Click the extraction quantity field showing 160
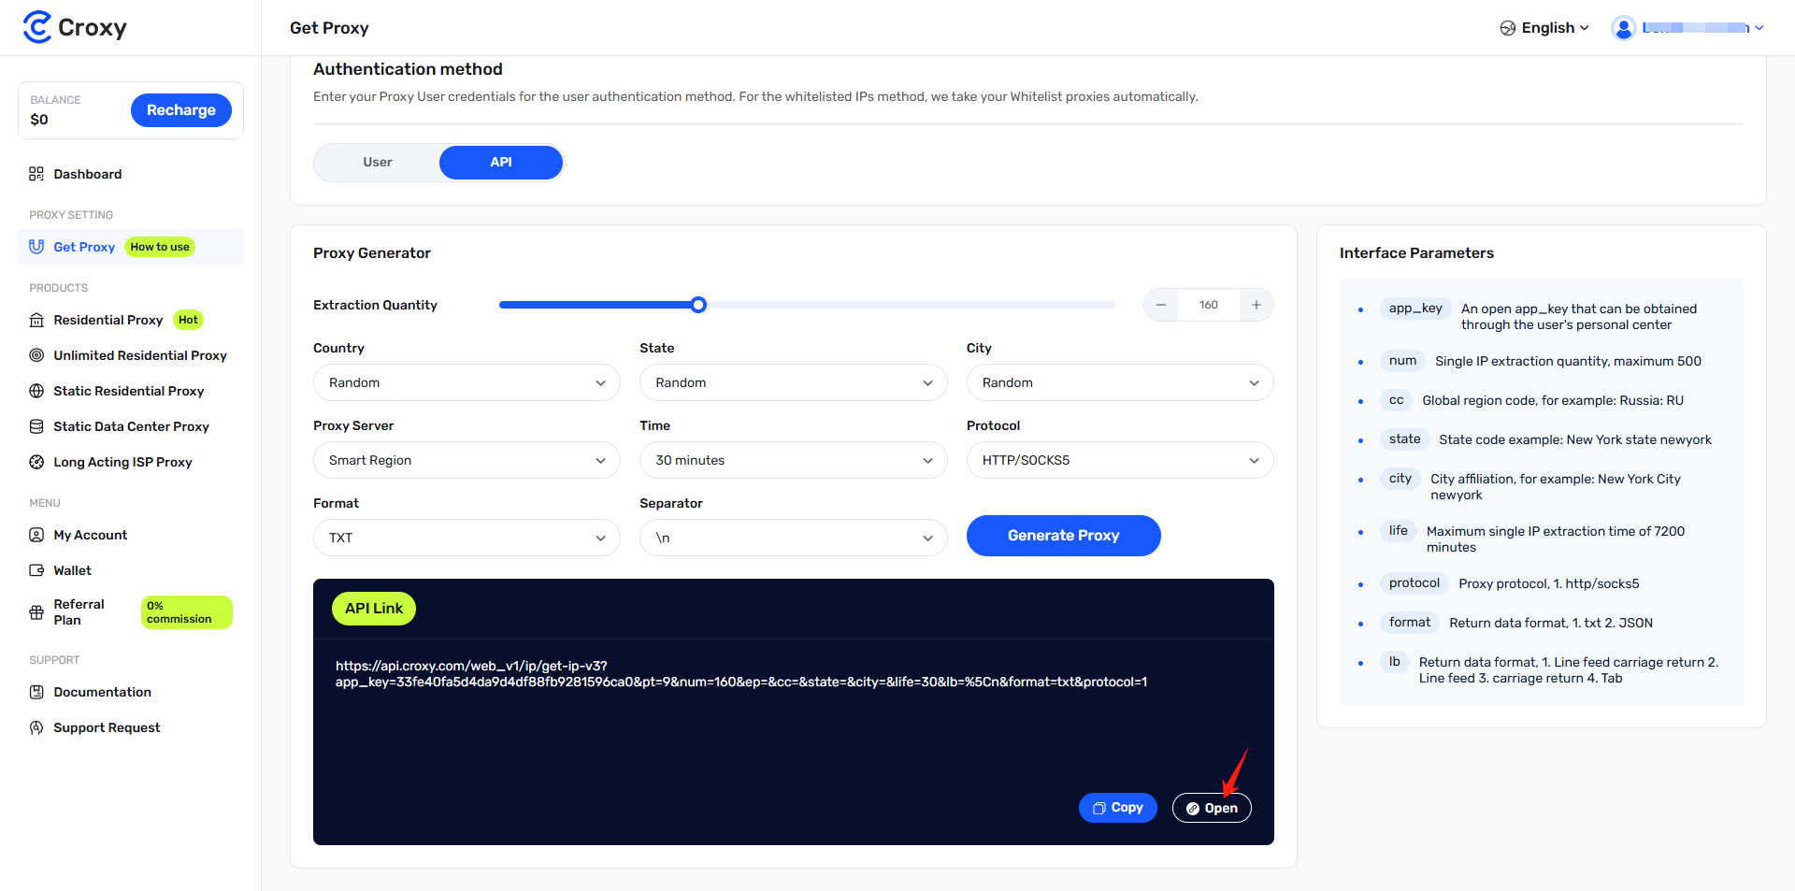The image size is (1795, 891). coord(1209,305)
